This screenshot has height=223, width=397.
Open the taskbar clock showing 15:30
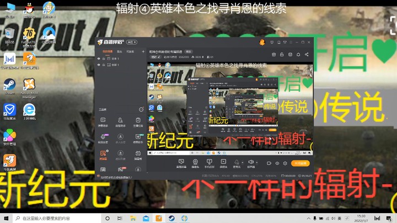361,218
